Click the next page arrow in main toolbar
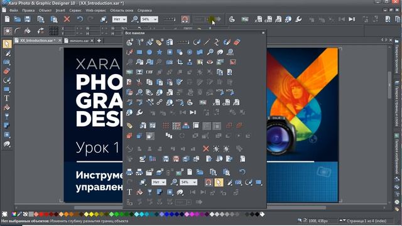402x226 pixels. click(x=352, y=19)
